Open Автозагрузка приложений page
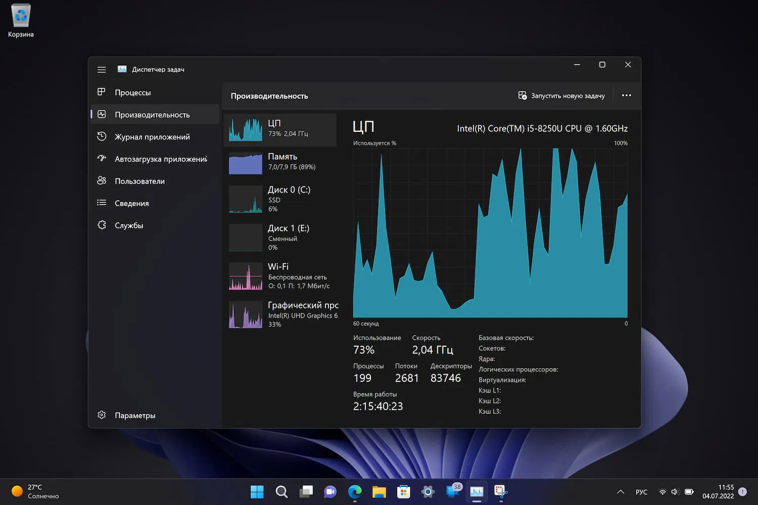Screen dimensions: 758x505 point(155,159)
